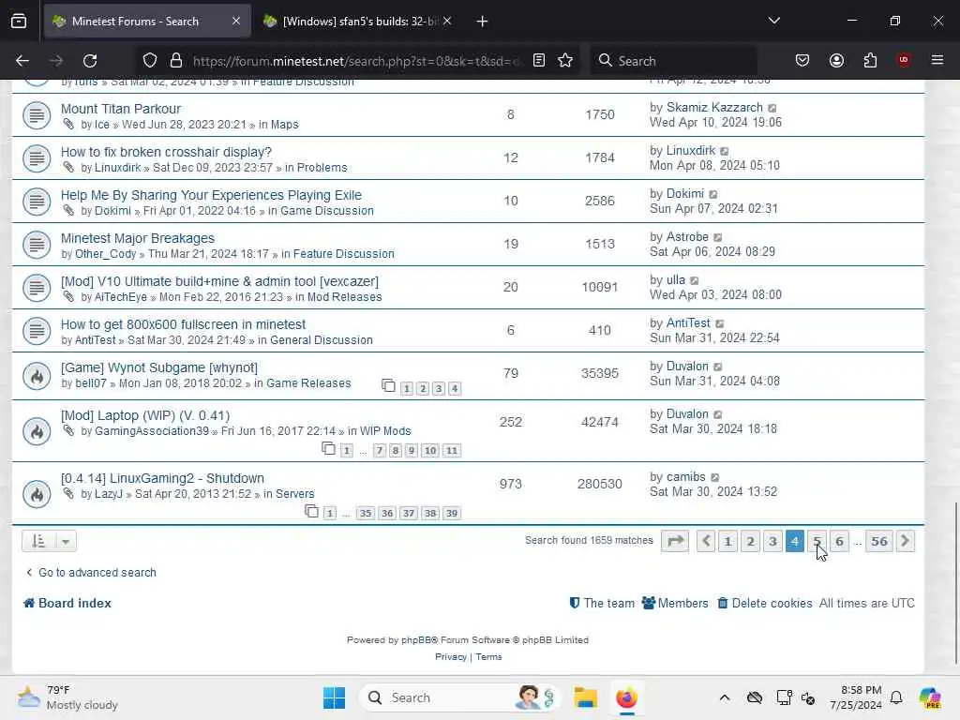Open How to get 800x600 fullscreen topic
The height and width of the screenshot is (720, 960).
tap(183, 324)
